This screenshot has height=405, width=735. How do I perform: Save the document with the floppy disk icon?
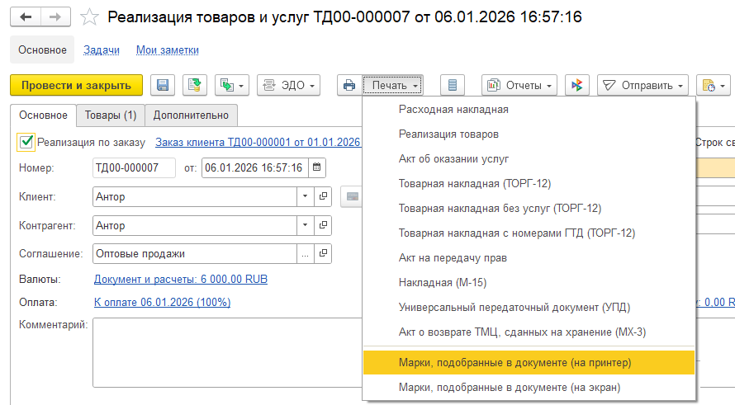pos(163,85)
